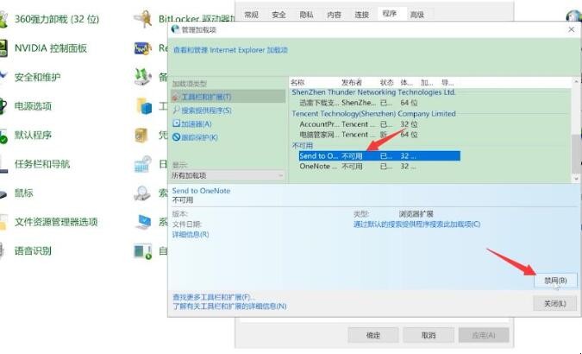Open 360强力卸载 (32 位) in Control Panel
582x354 pixels.
tap(57, 19)
